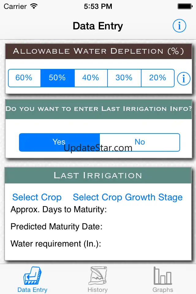
Task: Choose No for last irrigation info
Action: [x=140, y=142]
